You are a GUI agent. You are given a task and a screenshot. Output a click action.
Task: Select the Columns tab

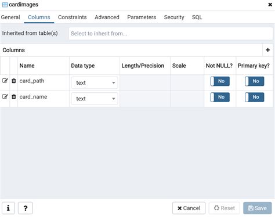click(39, 17)
